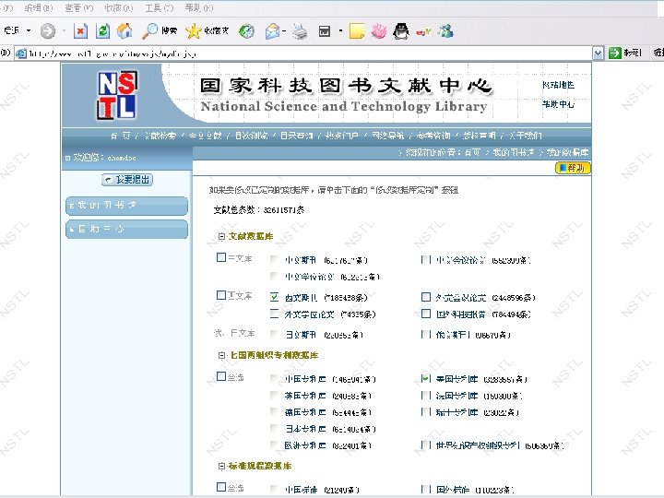Toggle 全选 checkbox in the standards database section
The height and width of the screenshot is (498, 664).
tap(221, 487)
